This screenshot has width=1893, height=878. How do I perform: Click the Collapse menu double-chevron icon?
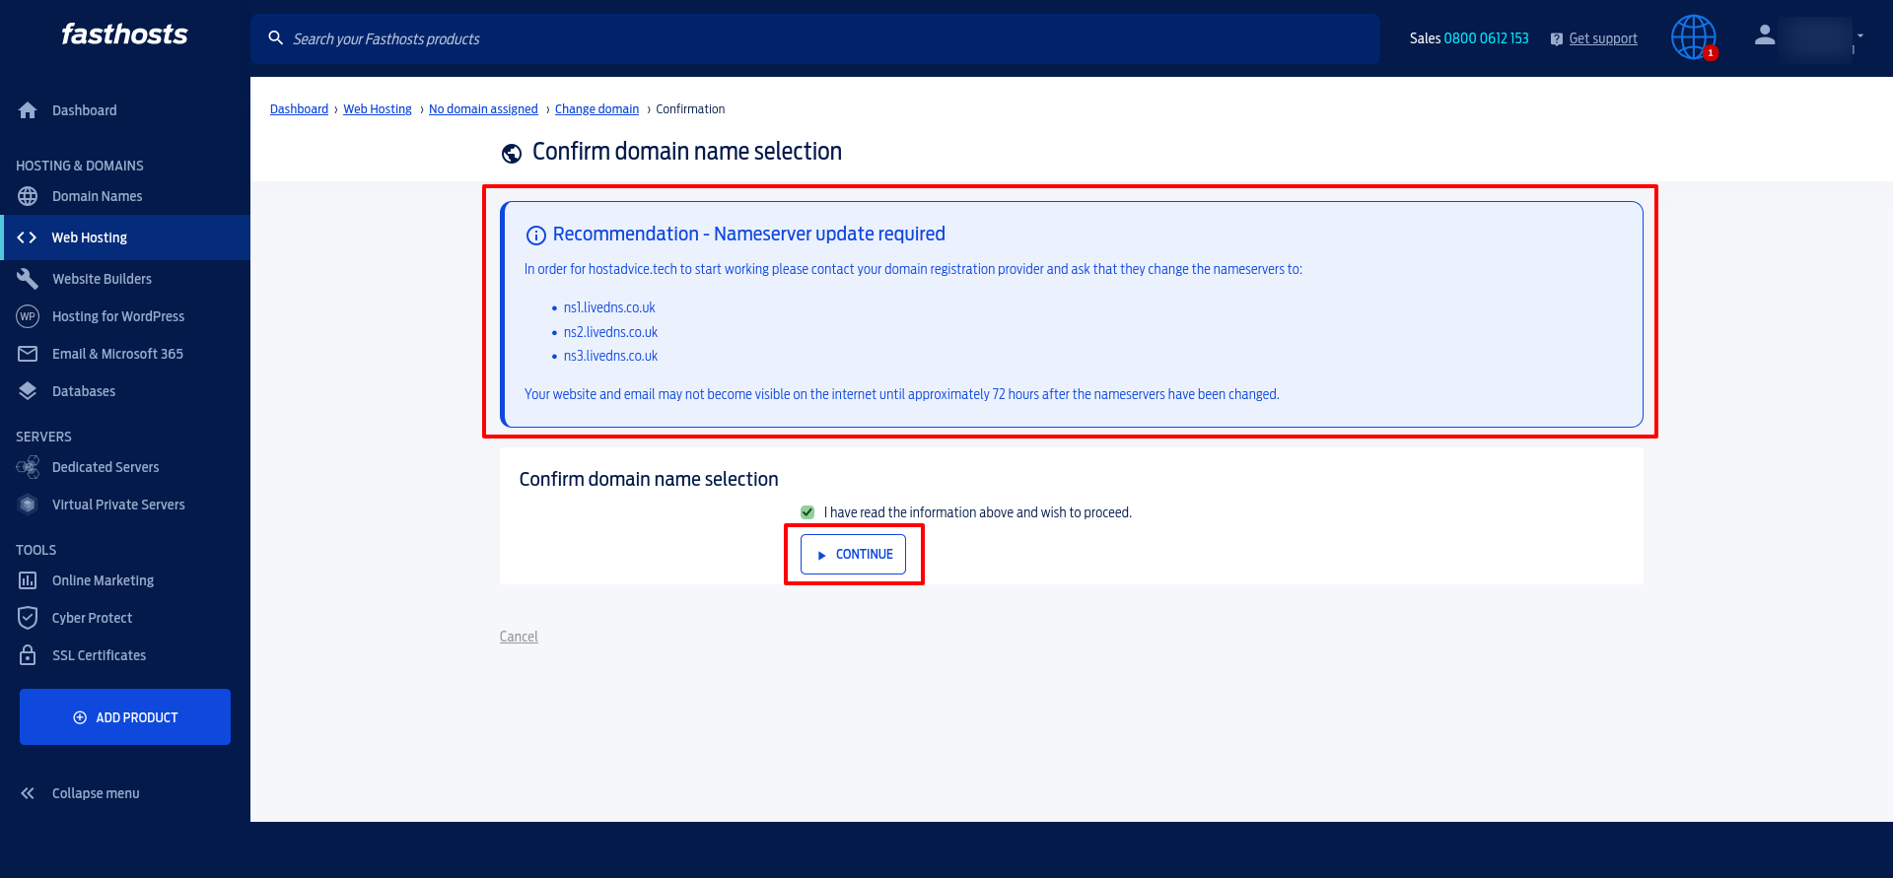pyautogui.click(x=28, y=793)
